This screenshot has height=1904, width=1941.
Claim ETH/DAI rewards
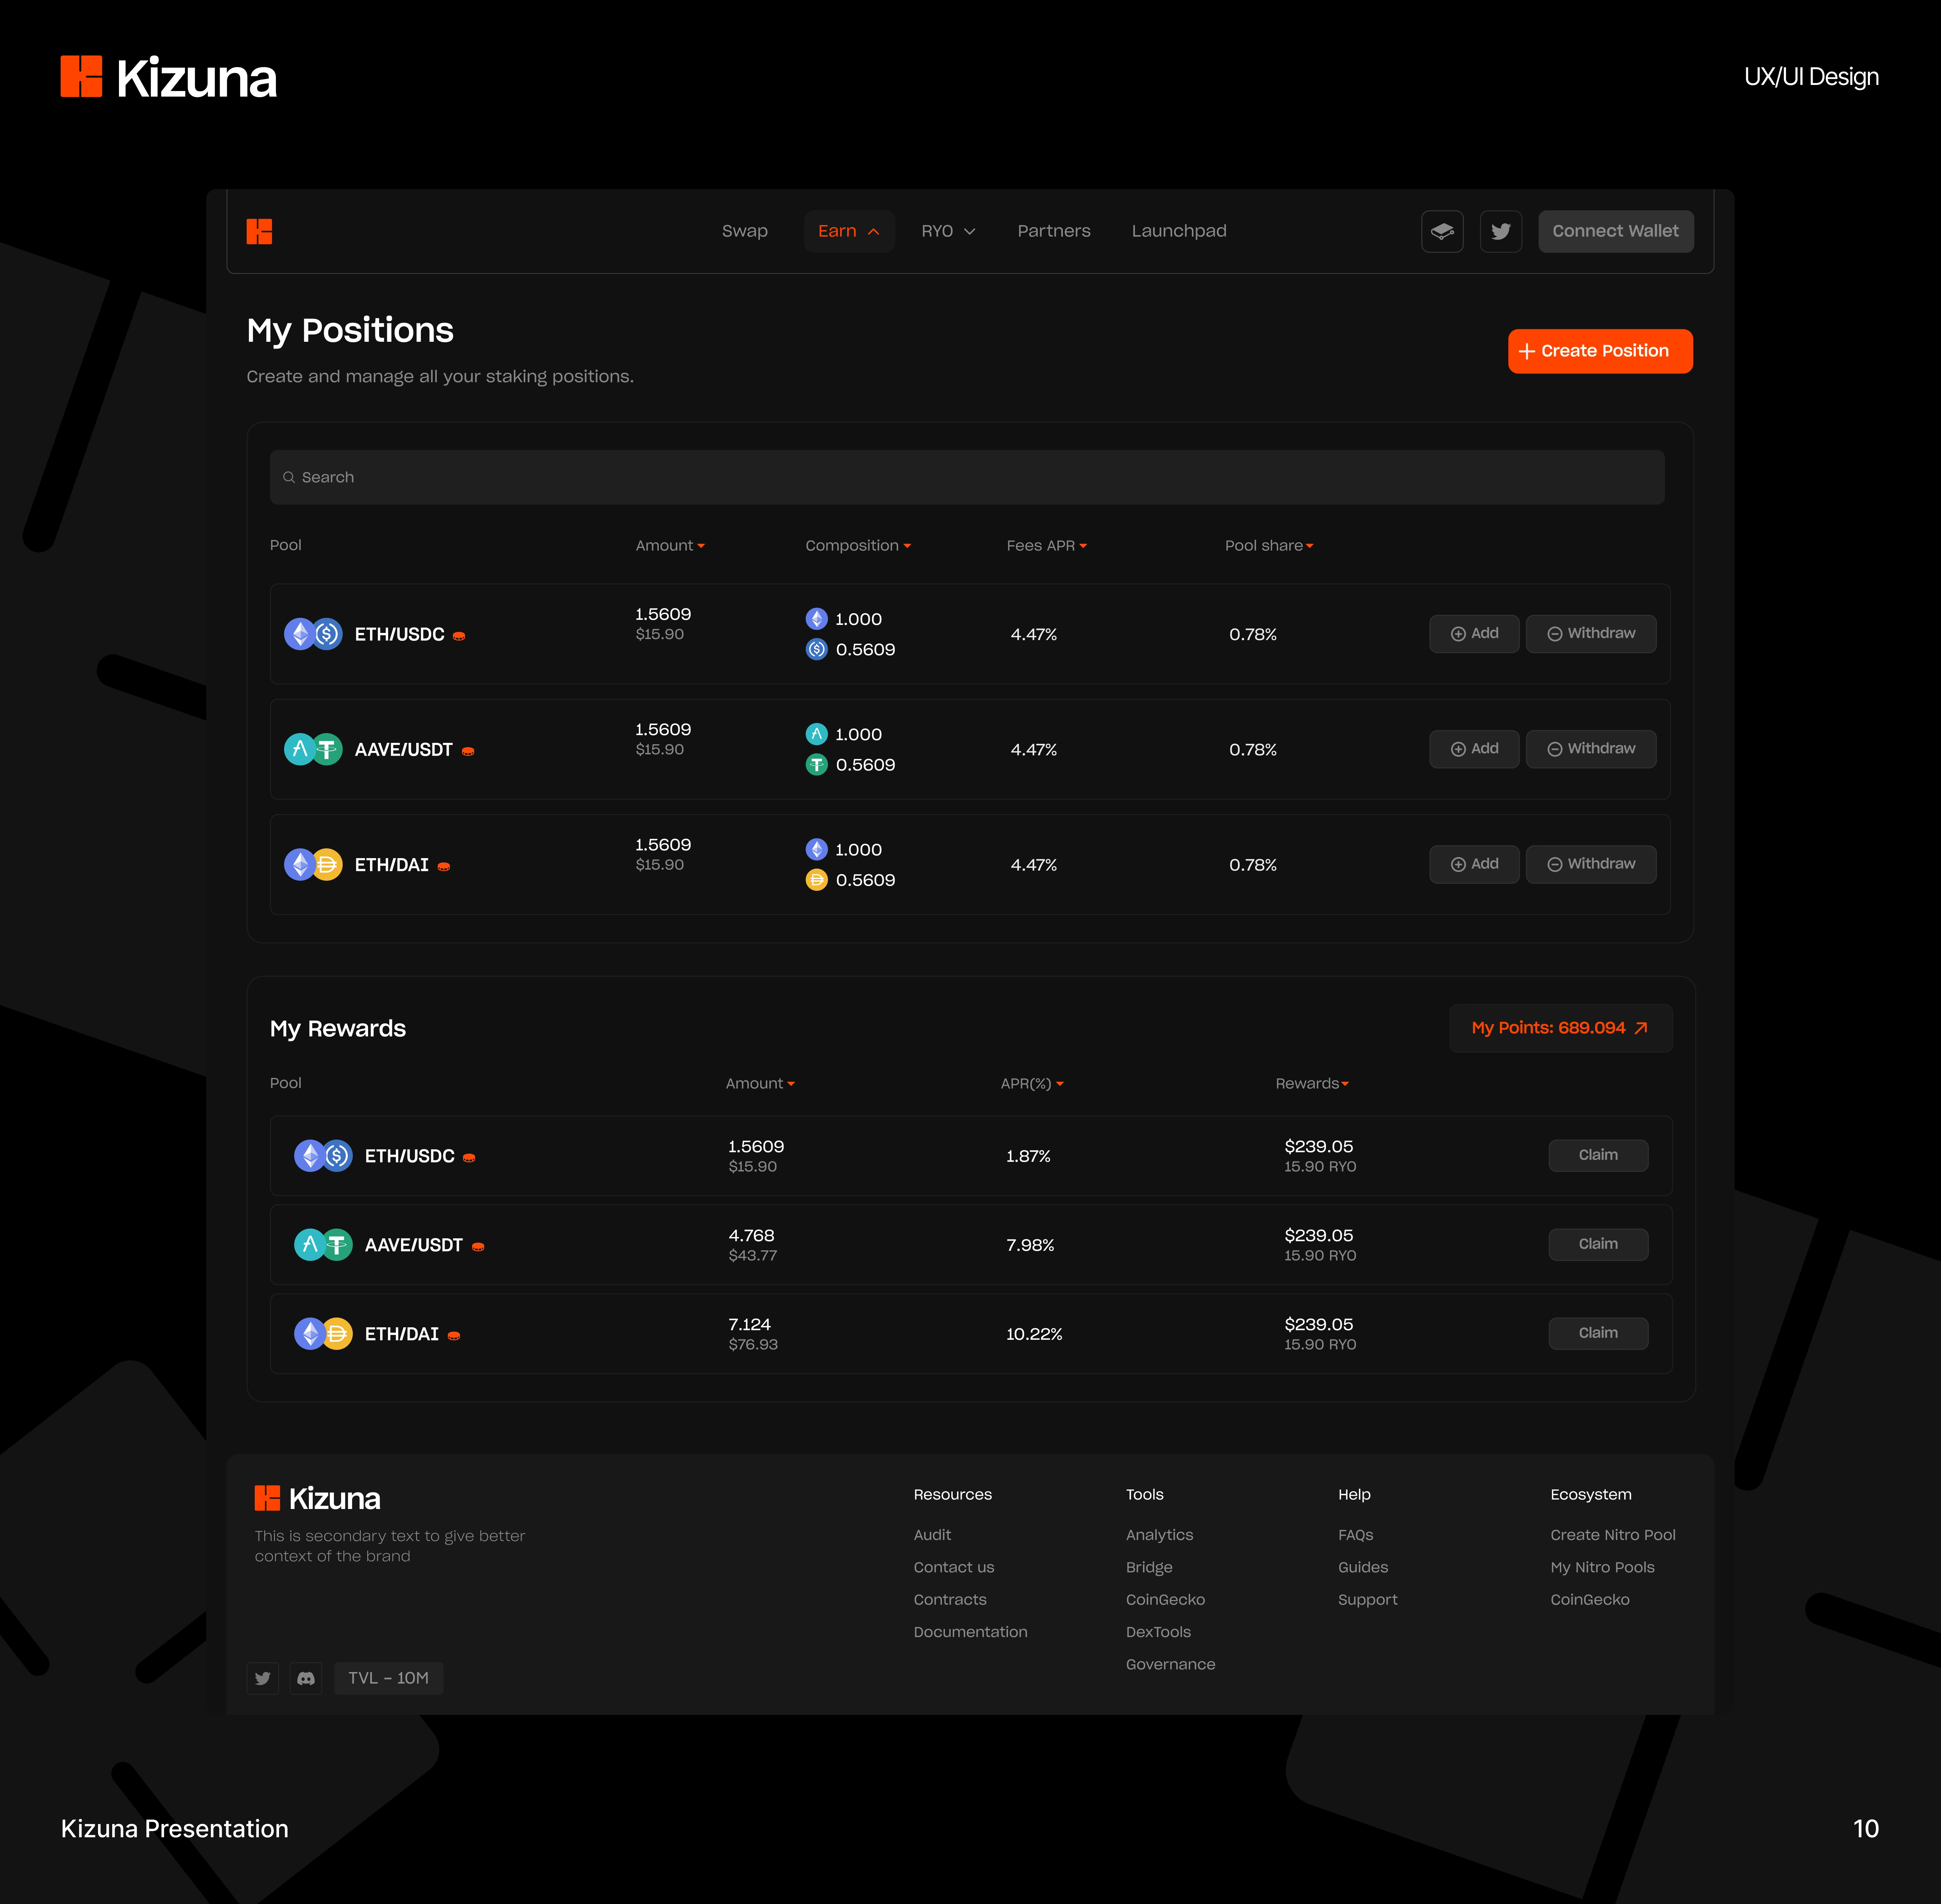1598,1333
